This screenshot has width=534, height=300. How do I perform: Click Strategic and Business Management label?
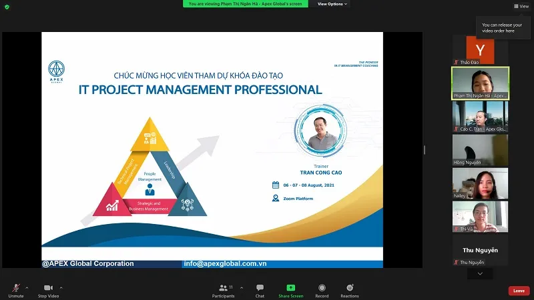[x=148, y=206]
